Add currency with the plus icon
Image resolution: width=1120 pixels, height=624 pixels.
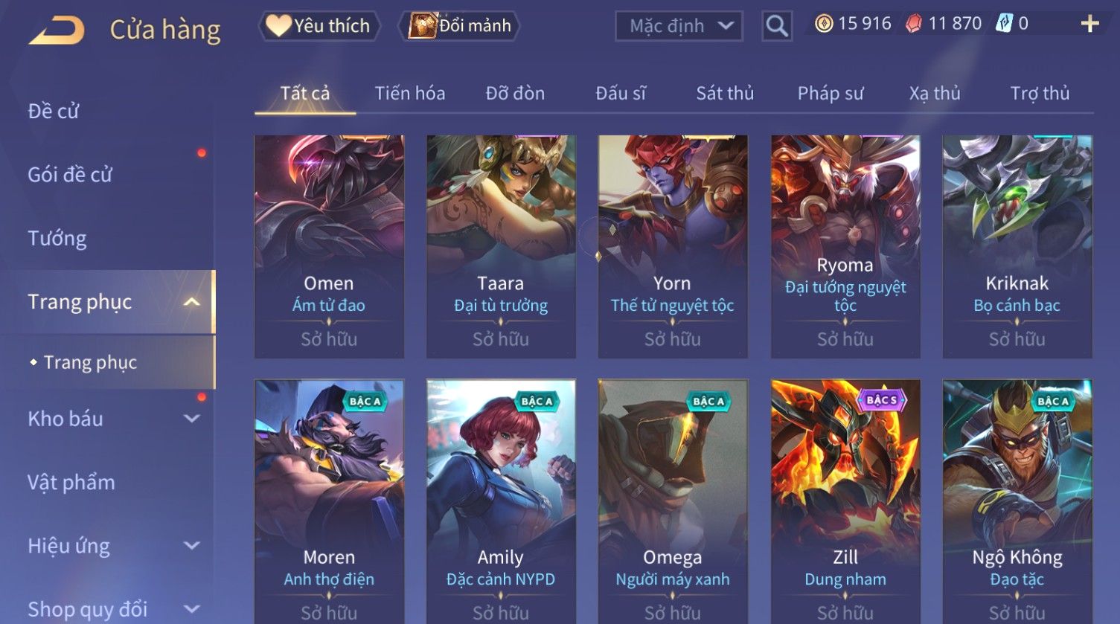1089,24
